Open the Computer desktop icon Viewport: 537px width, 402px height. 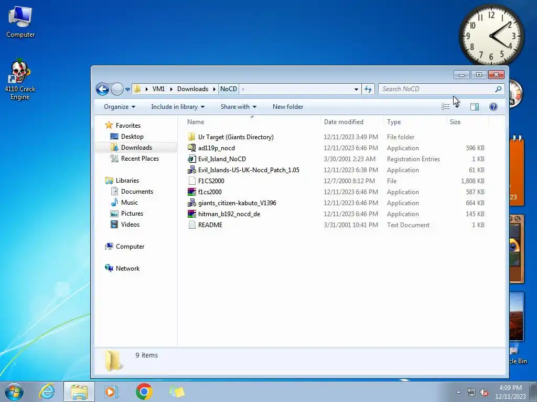pyautogui.click(x=20, y=22)
